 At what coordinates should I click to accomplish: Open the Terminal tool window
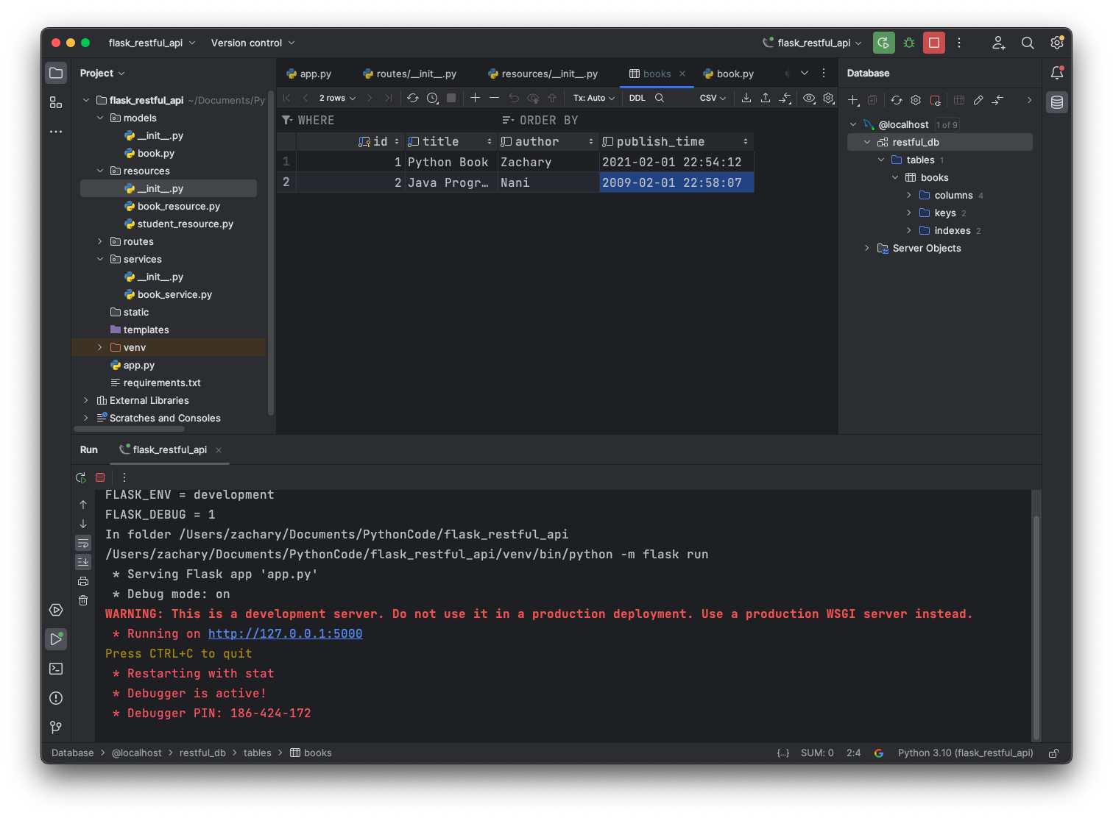point(56,669)
